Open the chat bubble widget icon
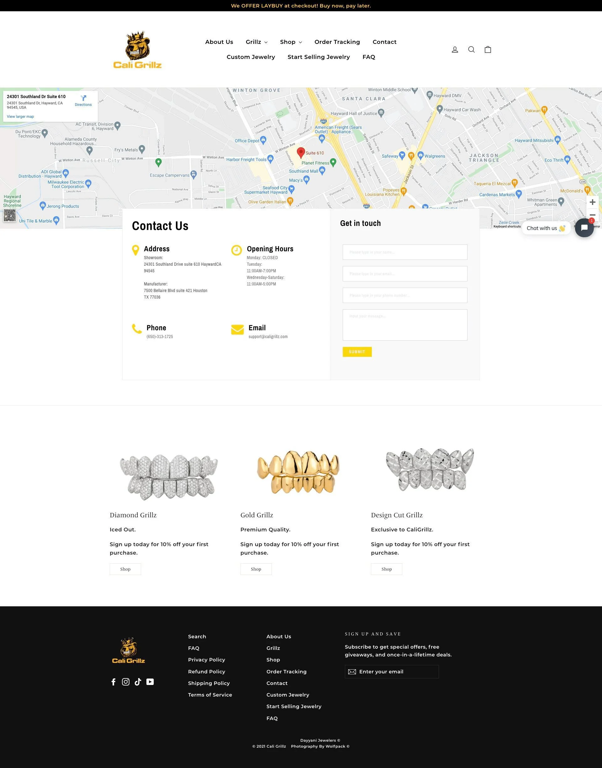 (584, 228)
